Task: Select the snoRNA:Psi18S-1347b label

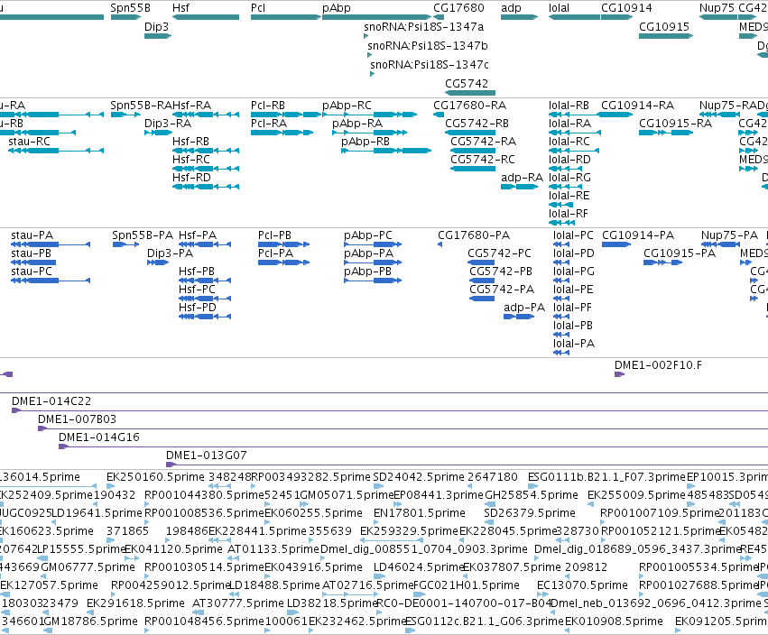Action: tap(428, 45)
